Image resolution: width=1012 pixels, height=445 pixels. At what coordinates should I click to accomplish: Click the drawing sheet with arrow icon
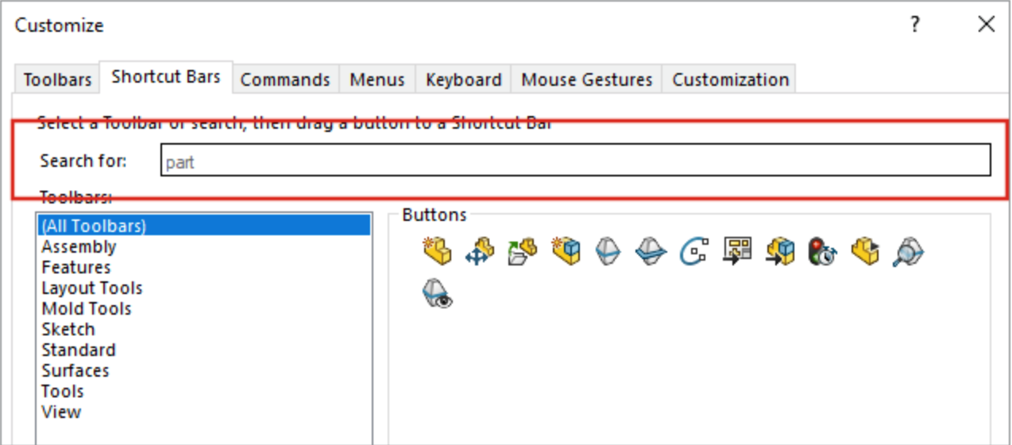click(736, 251)
